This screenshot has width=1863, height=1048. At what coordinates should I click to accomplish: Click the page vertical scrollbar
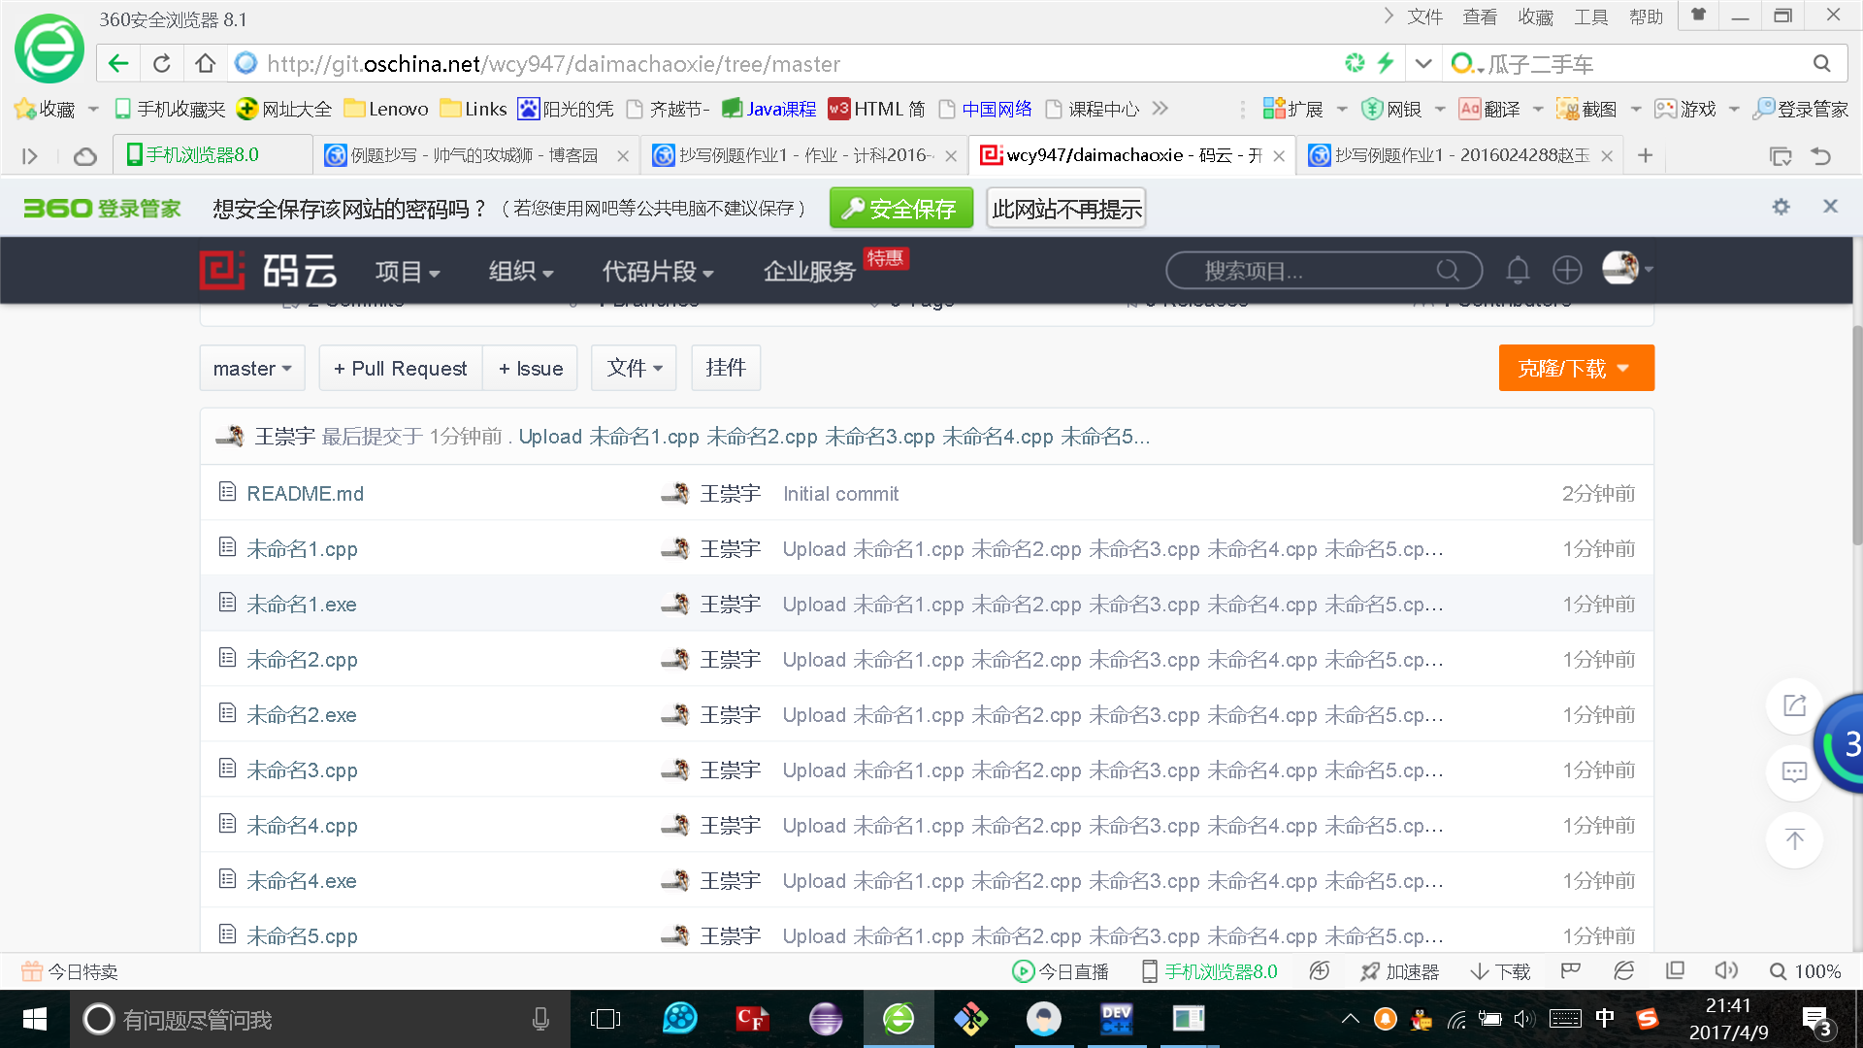[1856, 437]
